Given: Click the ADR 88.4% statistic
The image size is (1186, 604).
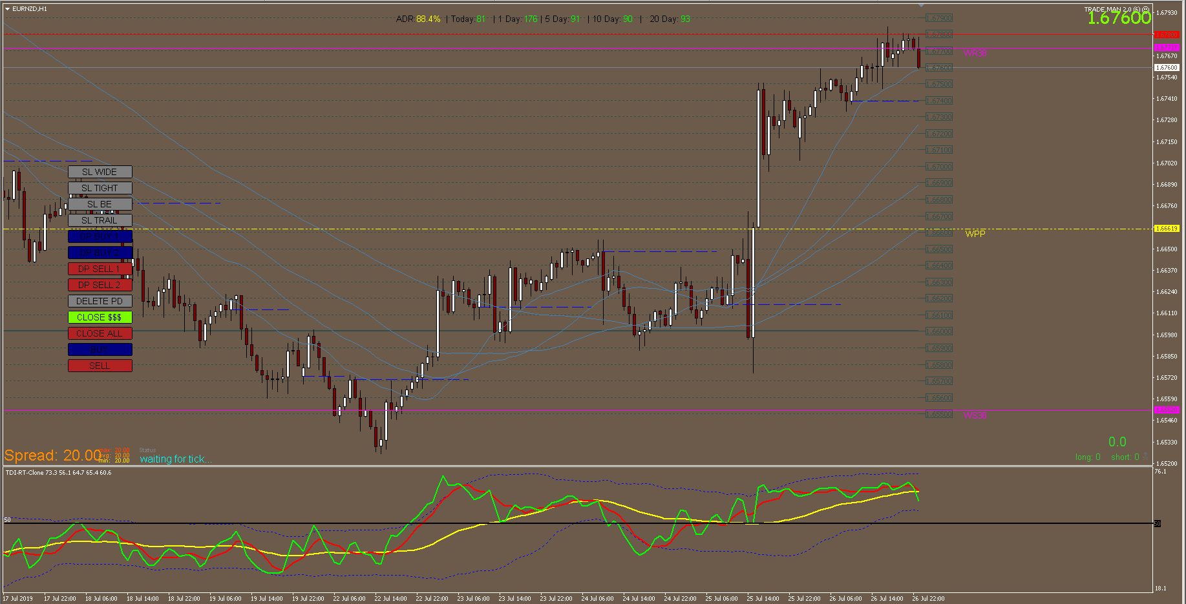Looking at the screenshot, I should 418,19.
